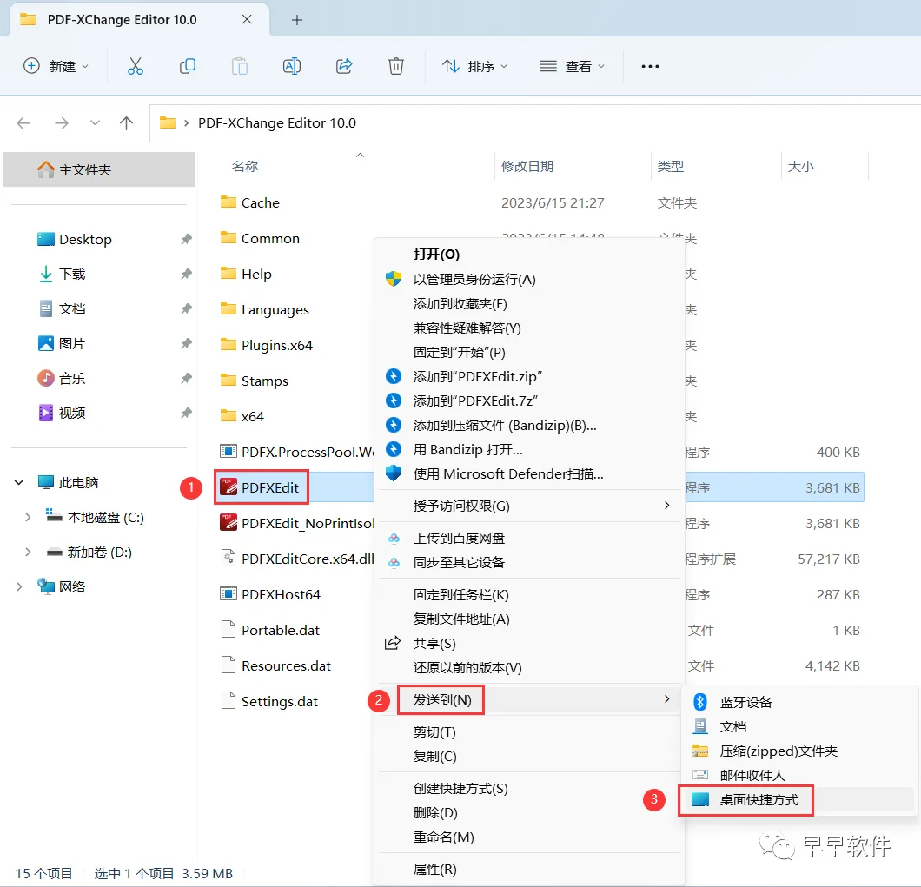Collapse the 此电脑 tree node
Screen dimensions: 921x887
(19, 482)
